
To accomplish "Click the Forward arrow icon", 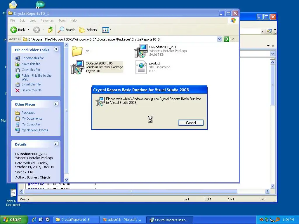I will (36, 30).
